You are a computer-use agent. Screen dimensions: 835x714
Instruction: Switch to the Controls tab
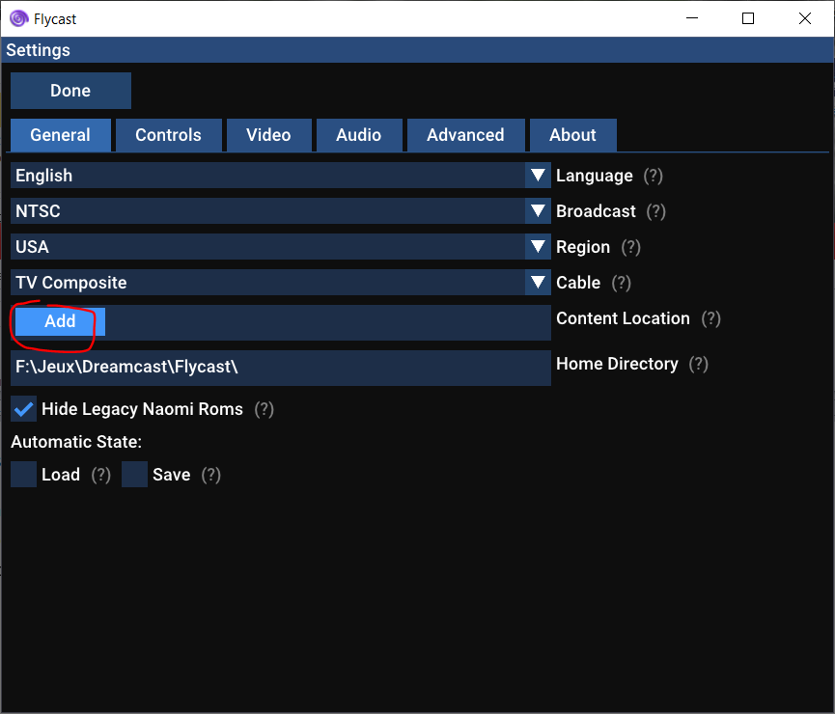pyautogui.click(x=168, y=135)
